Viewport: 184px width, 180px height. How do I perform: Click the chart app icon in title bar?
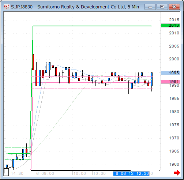[7, 7]
